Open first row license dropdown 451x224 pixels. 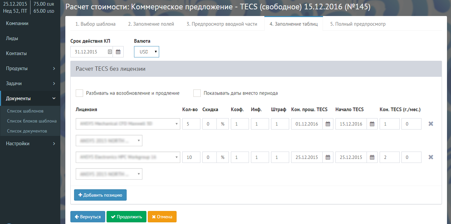click(128, 124)
